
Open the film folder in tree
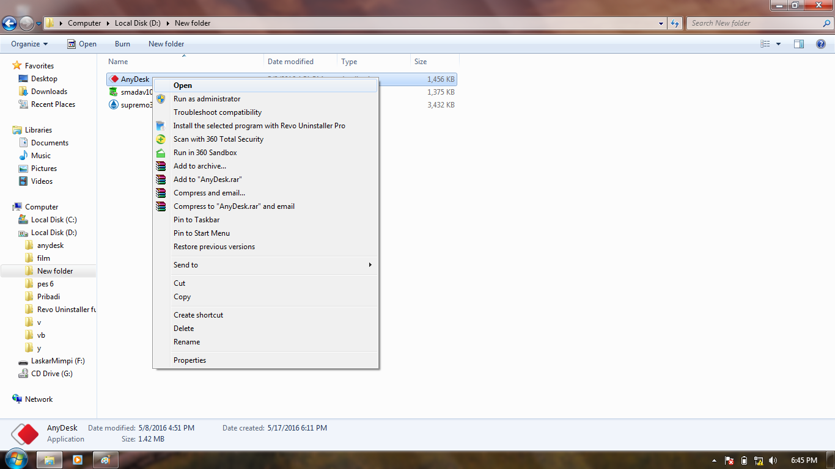click(43, 258)
